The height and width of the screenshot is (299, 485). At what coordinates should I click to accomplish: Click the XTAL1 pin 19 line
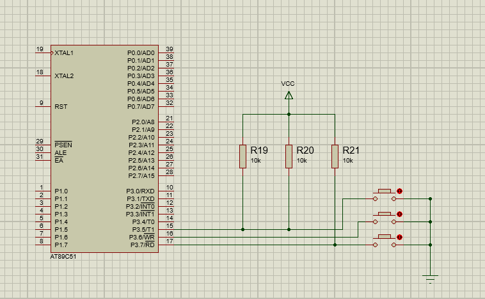click(43, 53)
